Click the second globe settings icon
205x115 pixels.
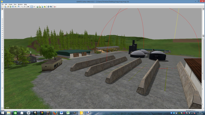51,7
